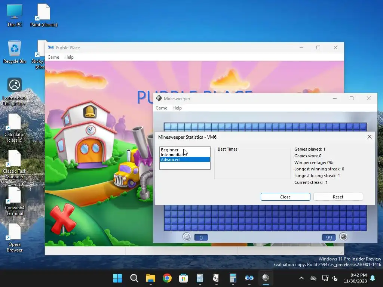
Task: Click the yellow truck in Purble Place
Action: pos(126,175)
